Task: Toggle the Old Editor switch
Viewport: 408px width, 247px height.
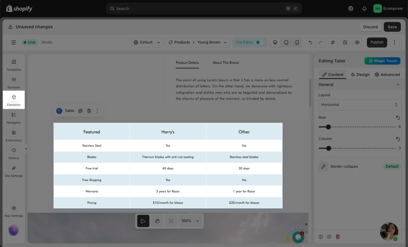Action: coord(259,42)
